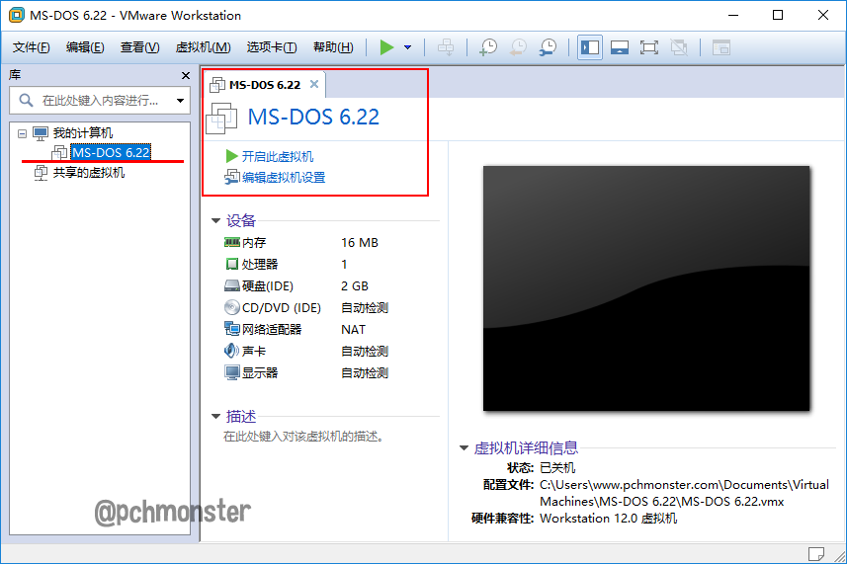Click the NAT network adapter value

click(x=353, y=329)
